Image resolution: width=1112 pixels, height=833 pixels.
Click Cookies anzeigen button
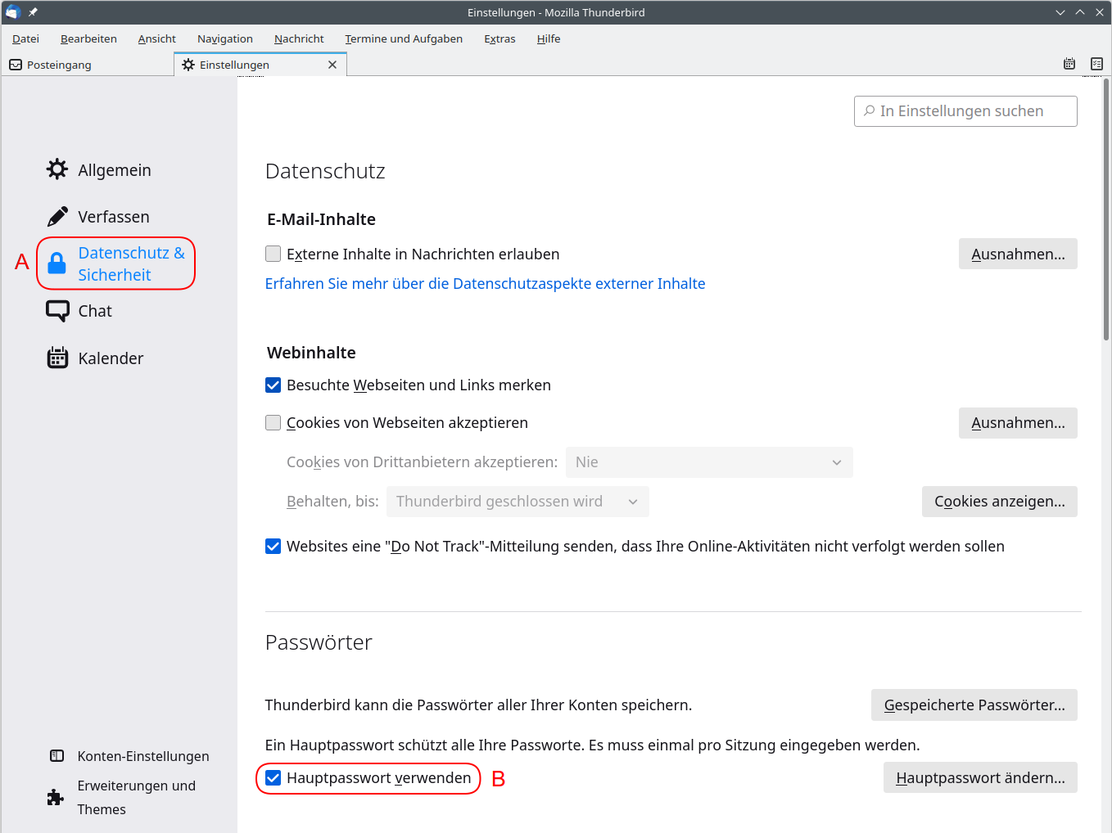pos(1000,502)
